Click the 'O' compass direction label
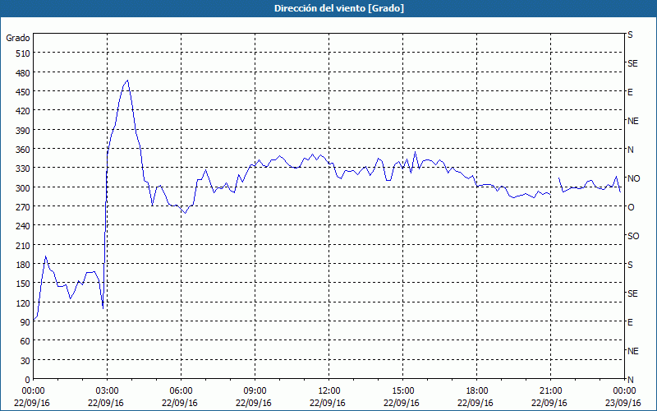This screenshot has height=411, width=657. [x=631, y=208]
